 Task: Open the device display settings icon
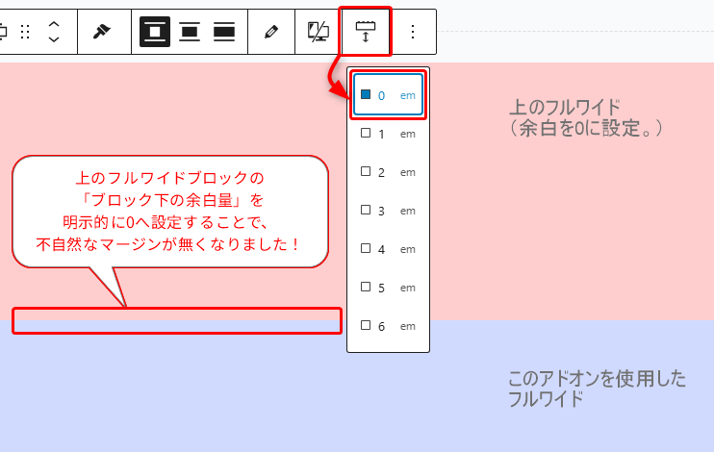pyautogui.click(x=318, y=32)
